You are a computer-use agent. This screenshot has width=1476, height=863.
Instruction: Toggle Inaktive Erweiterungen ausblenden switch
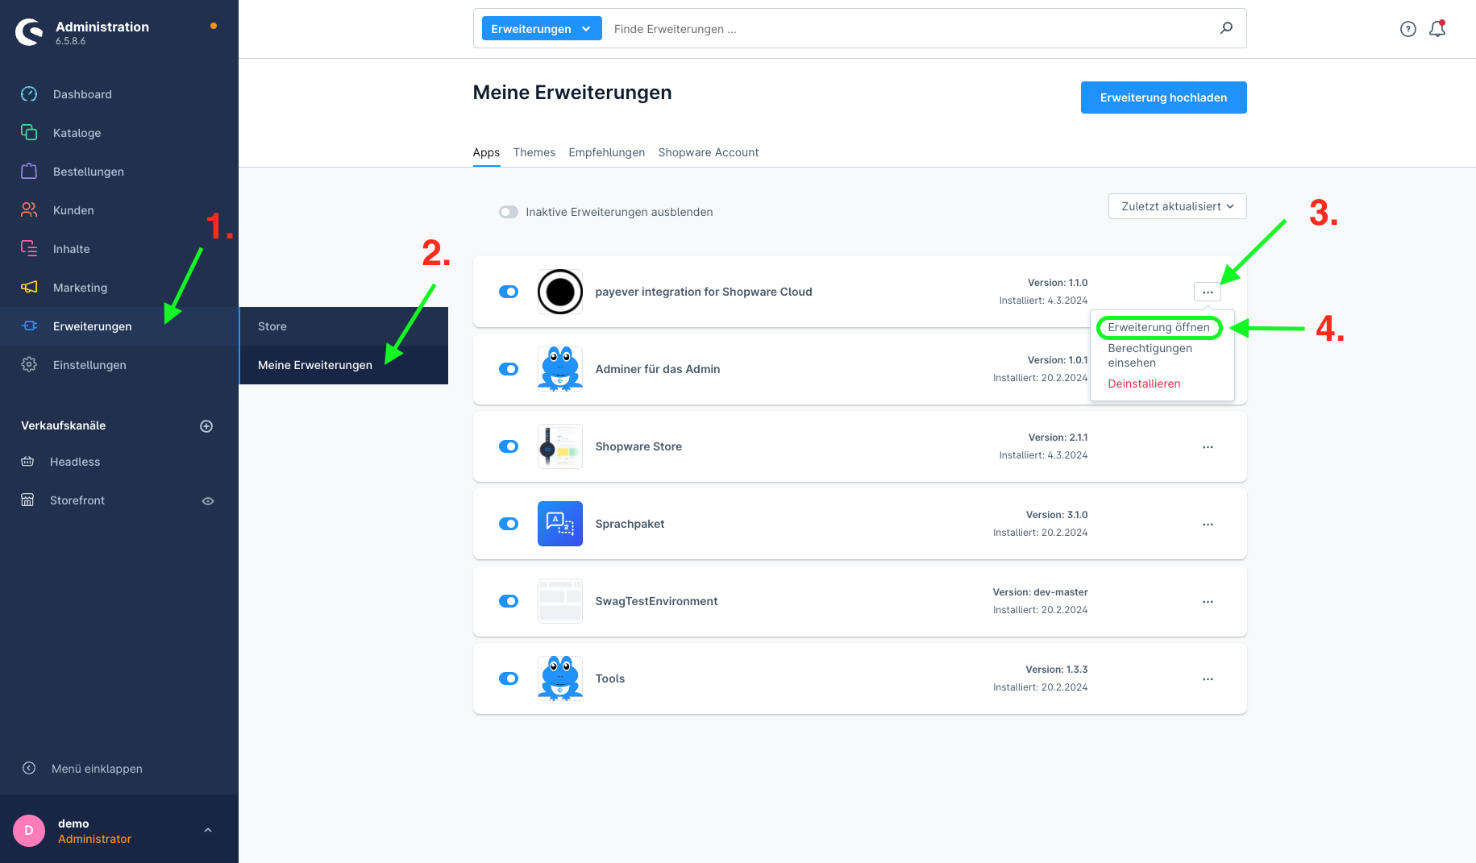[509, 212]
